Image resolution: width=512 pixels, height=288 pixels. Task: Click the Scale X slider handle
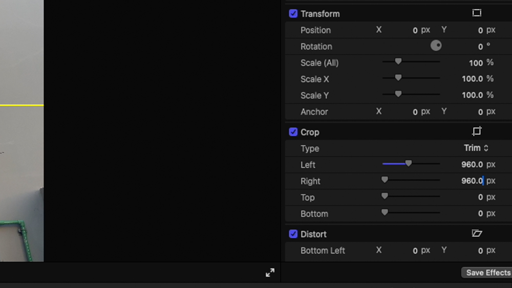point(398,78)
